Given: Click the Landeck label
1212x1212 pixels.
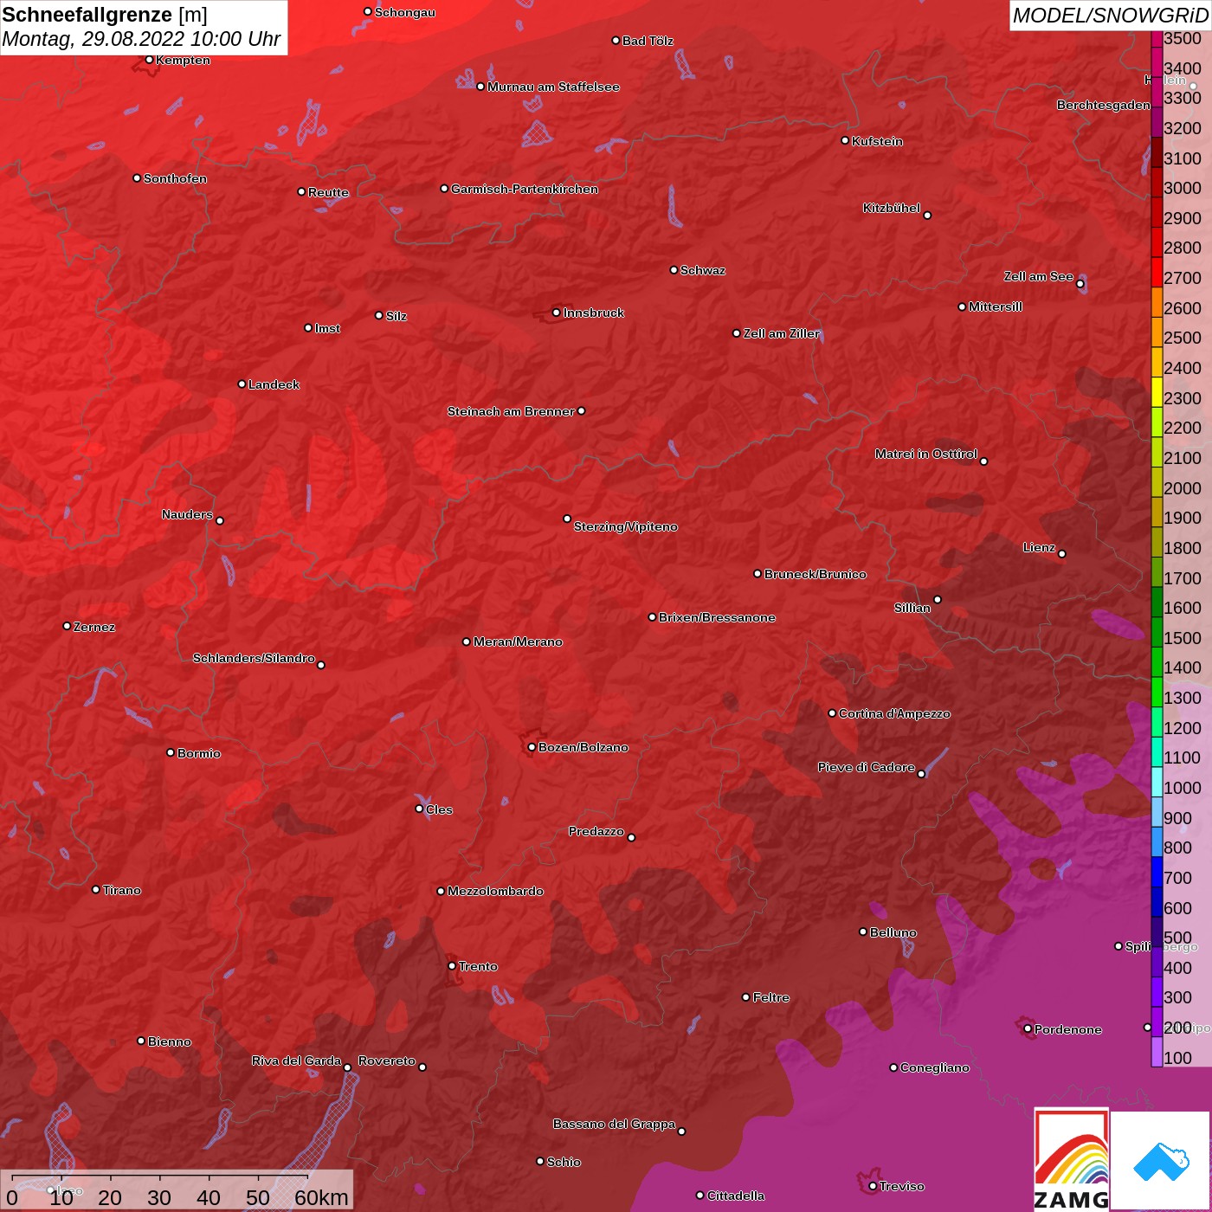Looking at the screenshot, I should point(274,384).
